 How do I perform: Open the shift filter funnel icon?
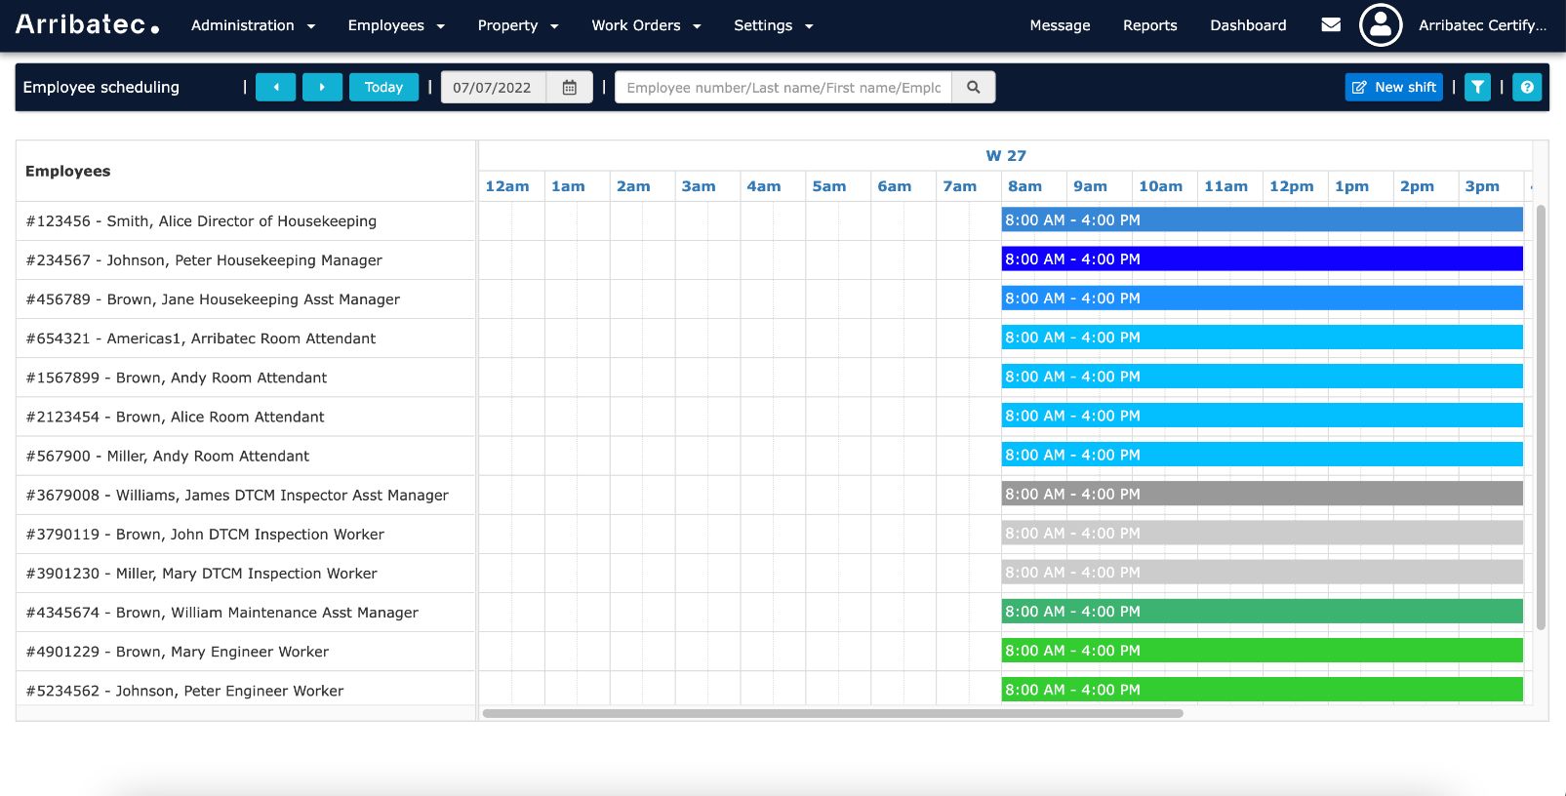coord(1477,88)
